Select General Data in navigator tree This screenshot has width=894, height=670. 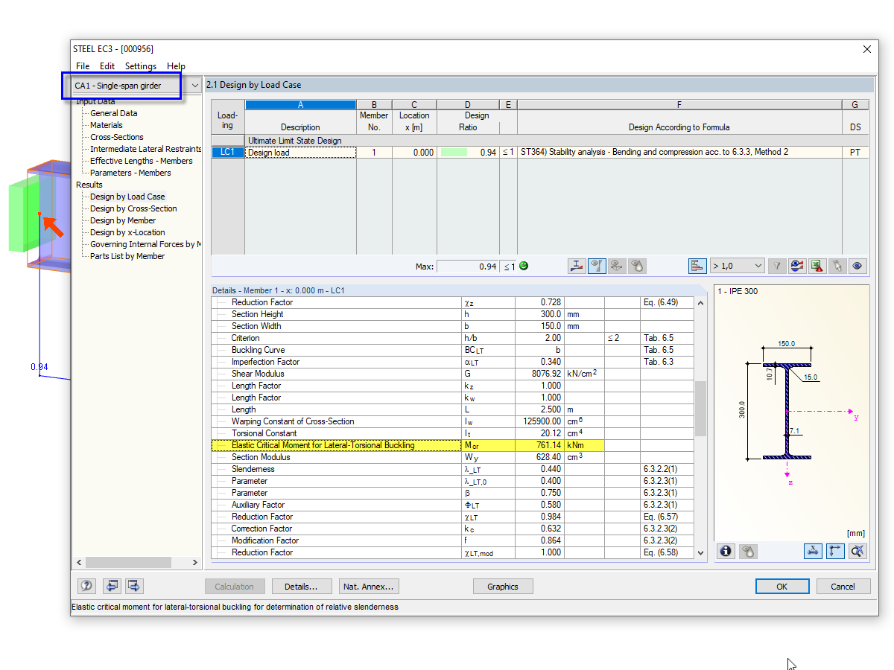[x=114, y=113]
